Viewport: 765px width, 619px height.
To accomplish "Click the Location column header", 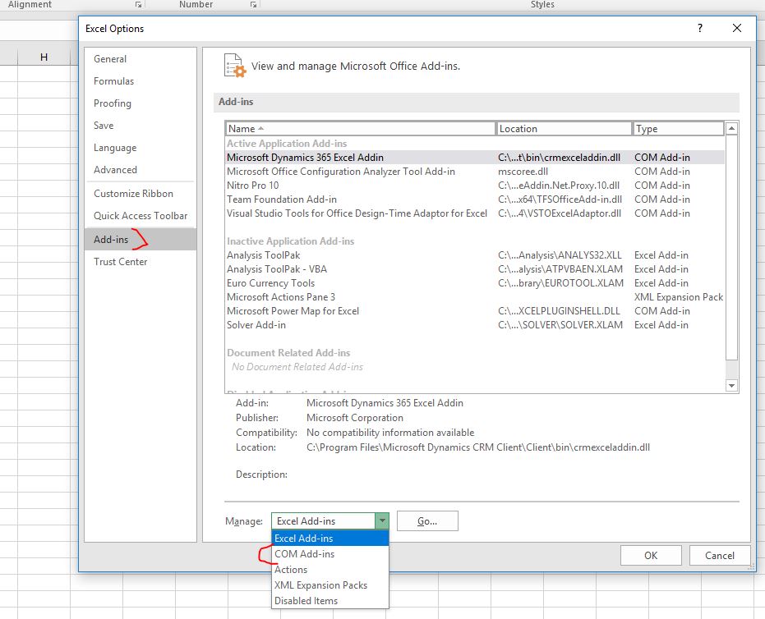I will (x=564, y=129).
